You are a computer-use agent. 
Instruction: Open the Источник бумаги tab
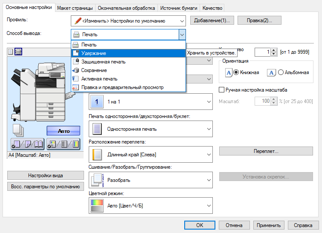(x=179, y=8)
